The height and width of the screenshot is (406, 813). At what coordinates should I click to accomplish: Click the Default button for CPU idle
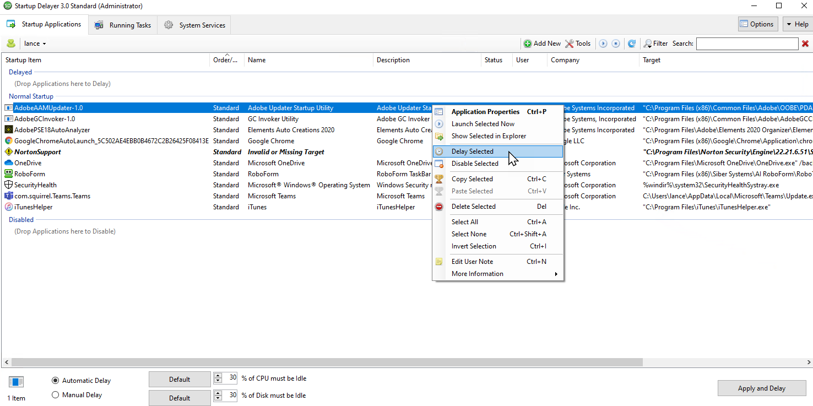pos(180,380)
